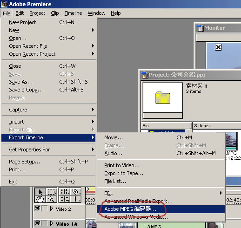The height and width of the screenshot is (228, 241).
Task: Select the In Point tool
Action: click(x=76, y=199)
